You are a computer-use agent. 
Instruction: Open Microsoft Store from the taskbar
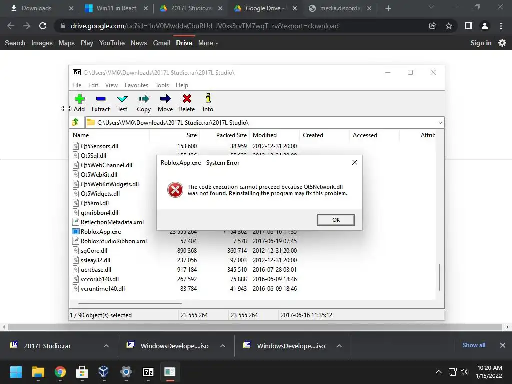point(82,372)
